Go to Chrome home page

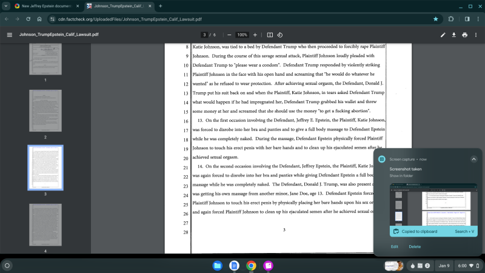tap(39, 19)
